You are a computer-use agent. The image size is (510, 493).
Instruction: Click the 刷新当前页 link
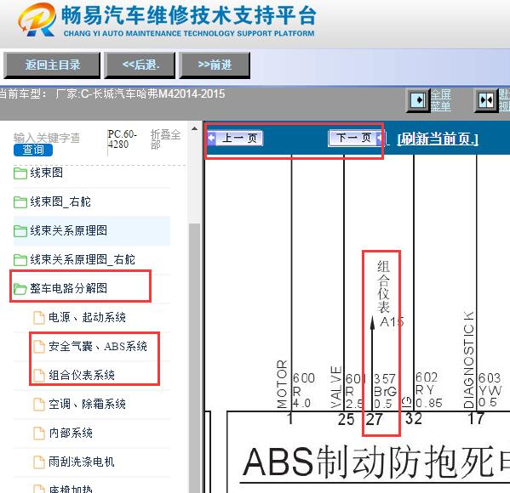click(x=438, y=139)
